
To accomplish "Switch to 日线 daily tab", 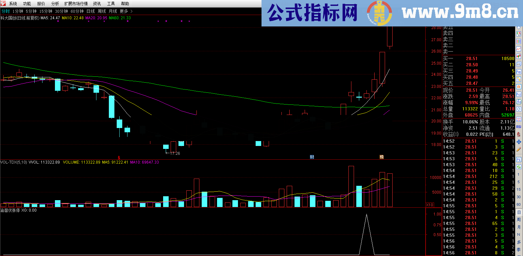I will (91, 11).
